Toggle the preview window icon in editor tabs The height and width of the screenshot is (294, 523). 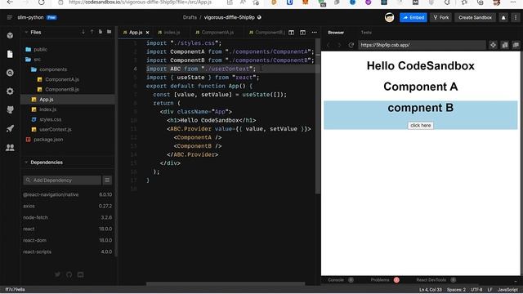coord(302,33)
